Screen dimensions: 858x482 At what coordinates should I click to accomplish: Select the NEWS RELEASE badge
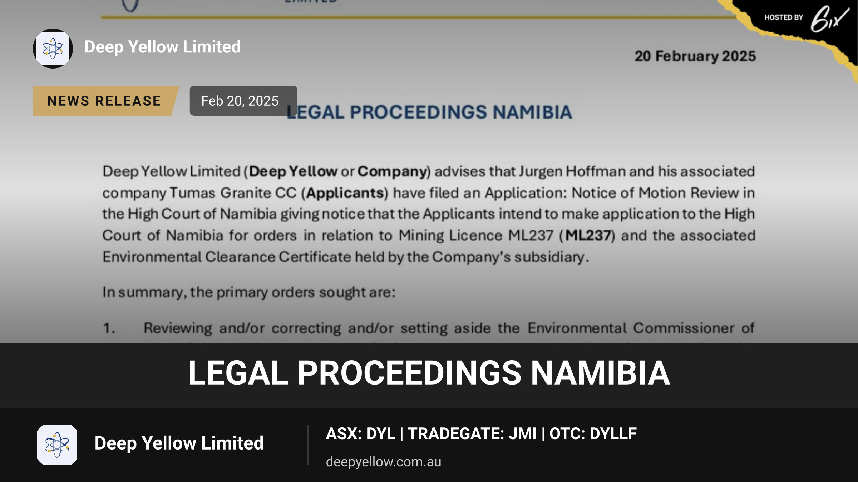(104, 101)
